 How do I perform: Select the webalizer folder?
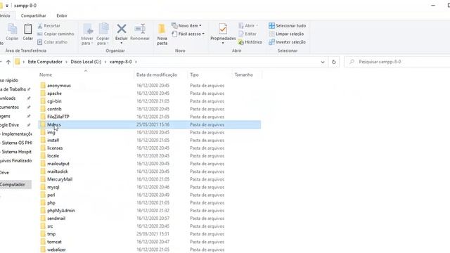pyautogui.click(x=150, y=249)
